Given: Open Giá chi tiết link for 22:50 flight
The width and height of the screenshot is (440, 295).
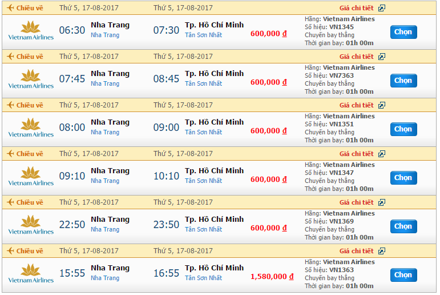Looking at the screenshot, I should (x=356, y=202).
